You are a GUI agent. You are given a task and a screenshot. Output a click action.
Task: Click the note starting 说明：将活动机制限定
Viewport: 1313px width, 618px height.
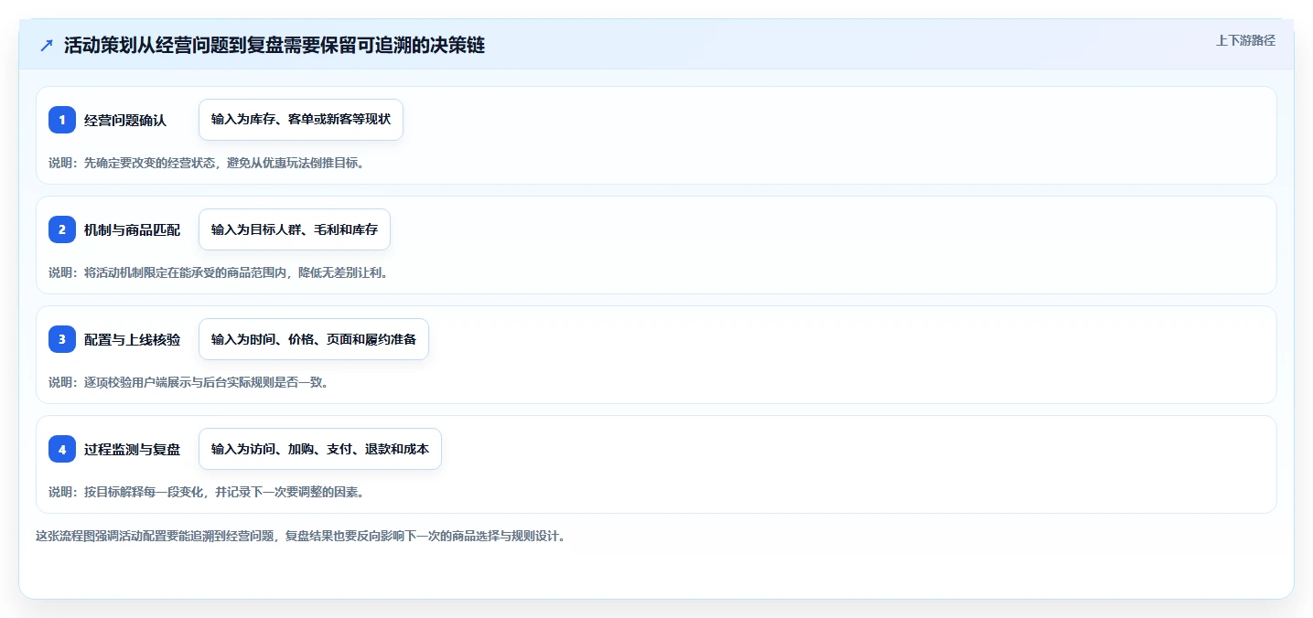click(x=219, y=272)
